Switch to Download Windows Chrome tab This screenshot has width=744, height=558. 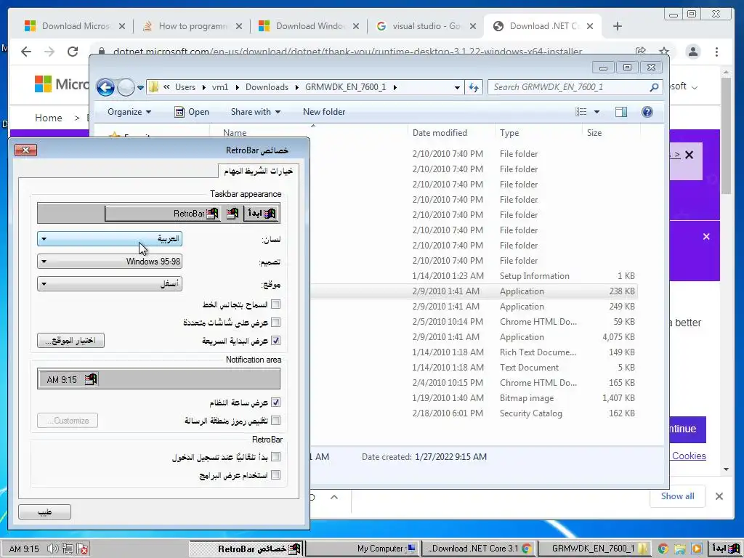(x=309, y=26)
